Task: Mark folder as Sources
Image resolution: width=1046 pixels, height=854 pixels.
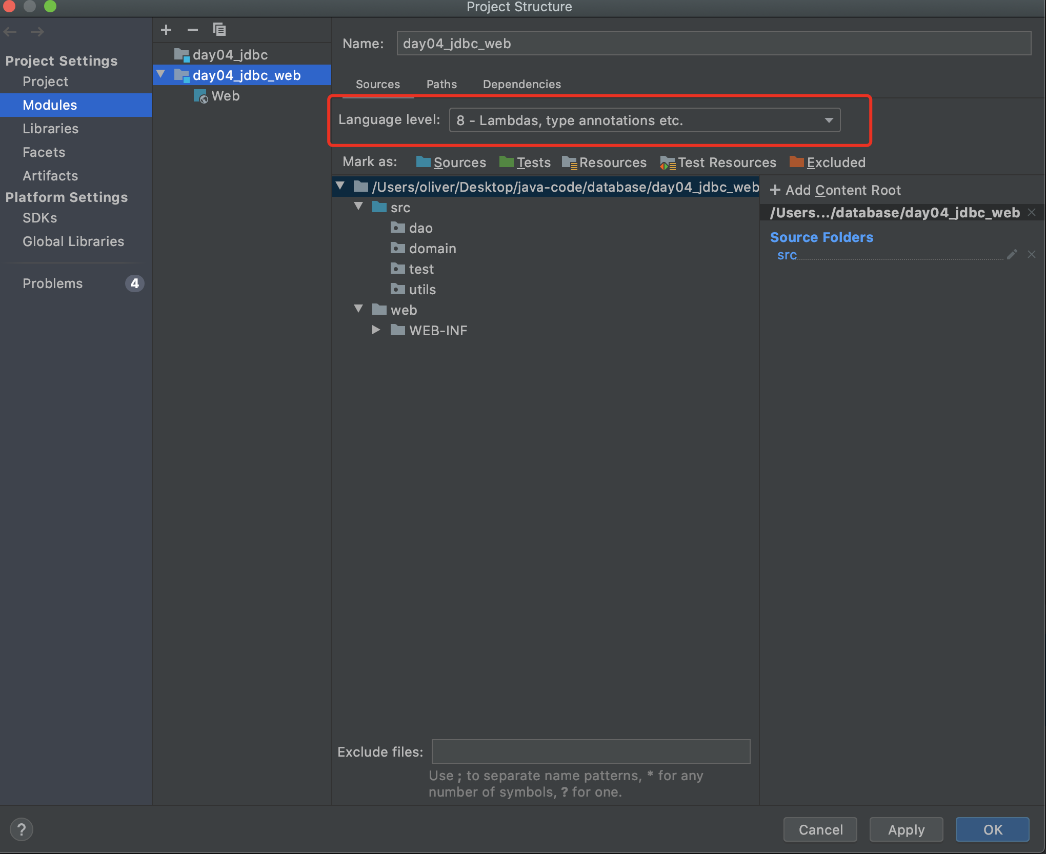Action: coord(451,162)
